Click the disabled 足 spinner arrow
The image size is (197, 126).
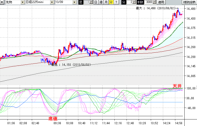(x=91, y=2)
